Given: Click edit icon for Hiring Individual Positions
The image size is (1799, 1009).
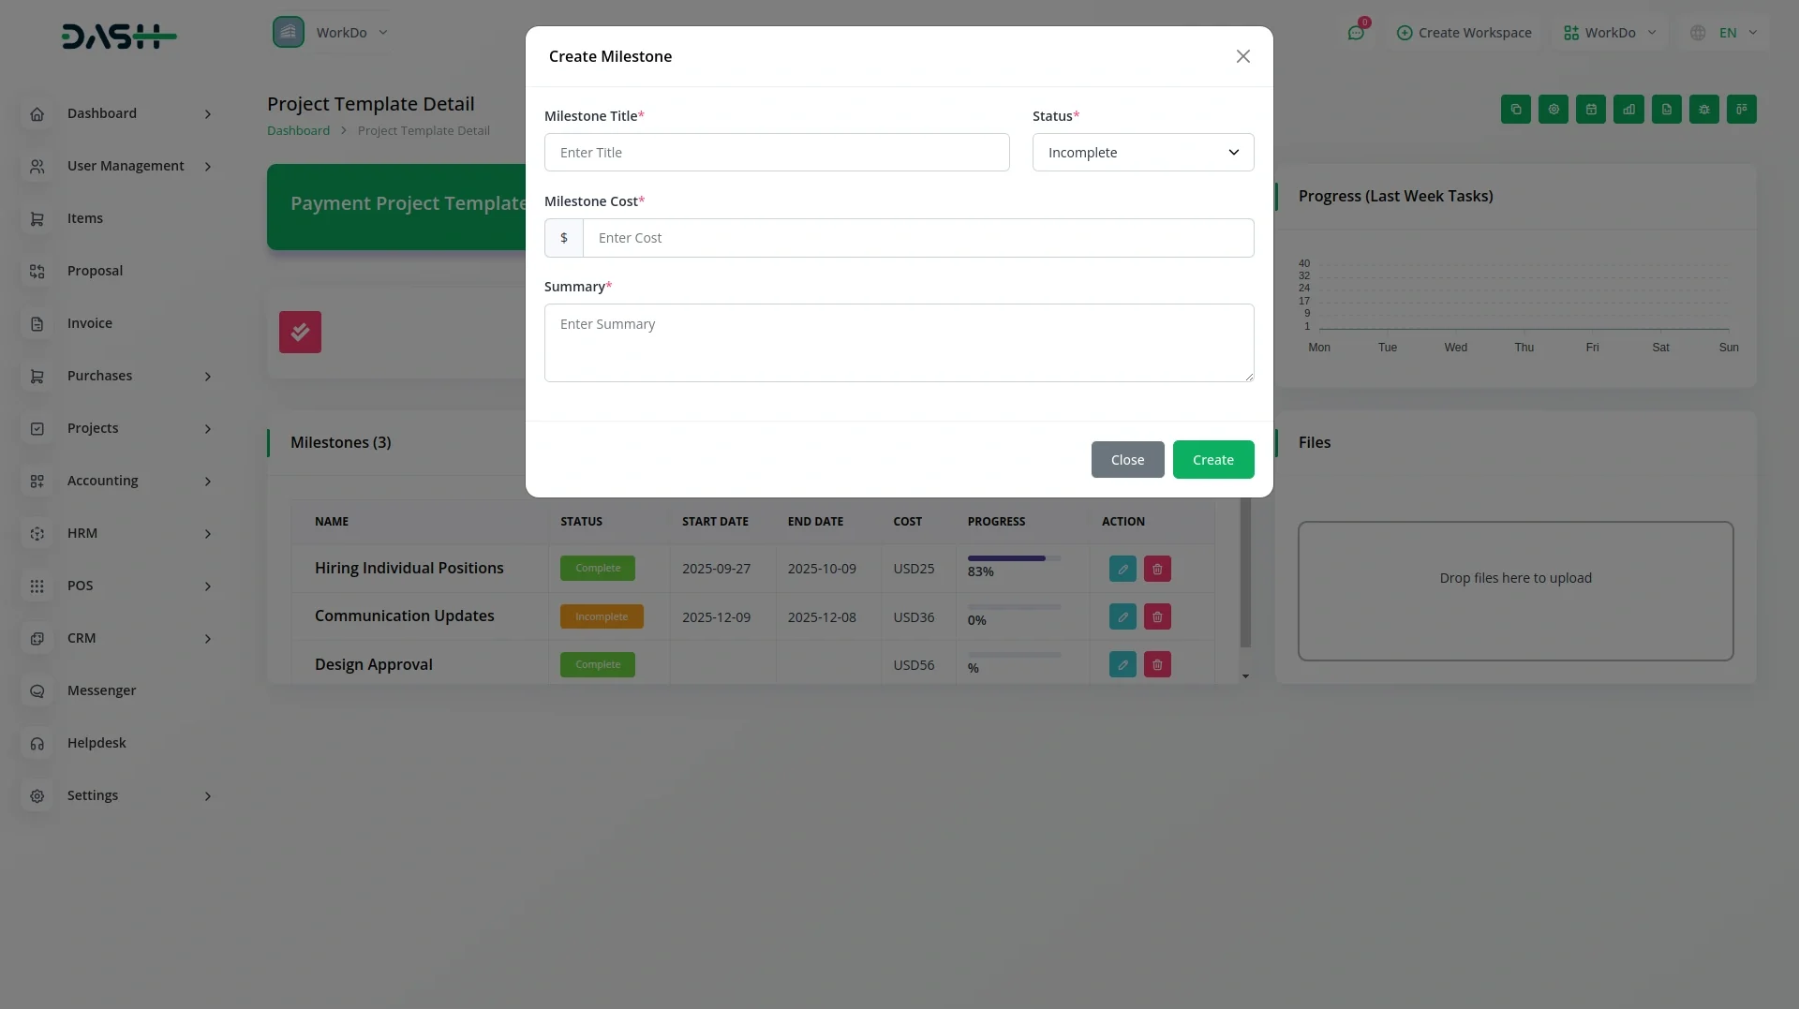Looking at the screenshot, I should pyautogui.click(x=1123, y=569).
